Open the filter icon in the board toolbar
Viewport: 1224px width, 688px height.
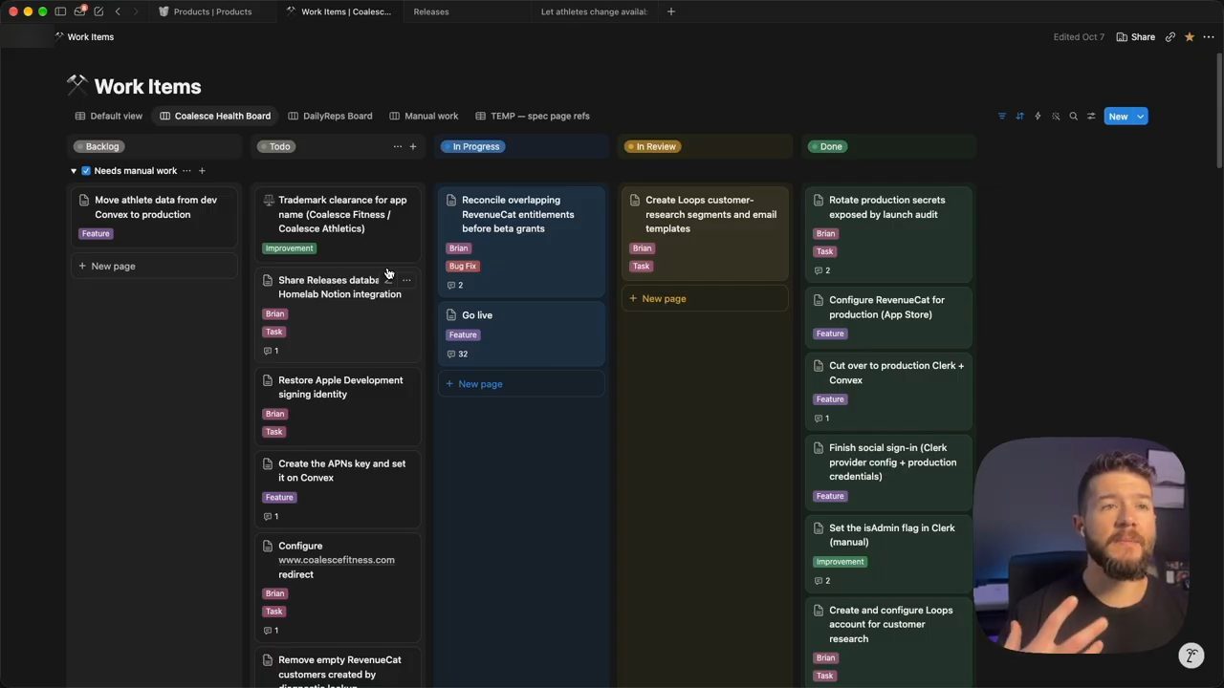tap(1002, 117)
